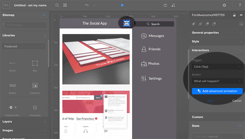Select the Box library element

click(x=35, y=66)
